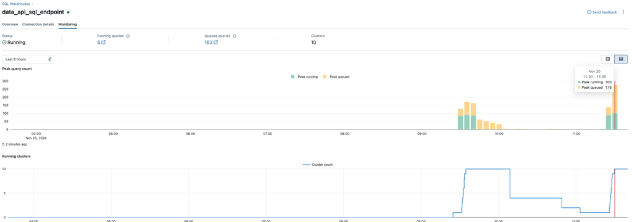Click the info icon beside Queued queries
The width and height of the screenshot is (632, 222).
pyautogui.click(x=235, y=36)
